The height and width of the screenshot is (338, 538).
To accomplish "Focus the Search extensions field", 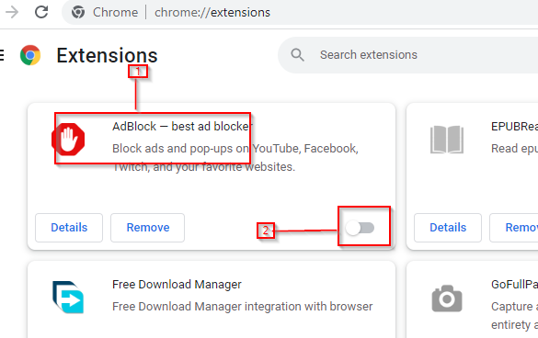I will point(408,55).
